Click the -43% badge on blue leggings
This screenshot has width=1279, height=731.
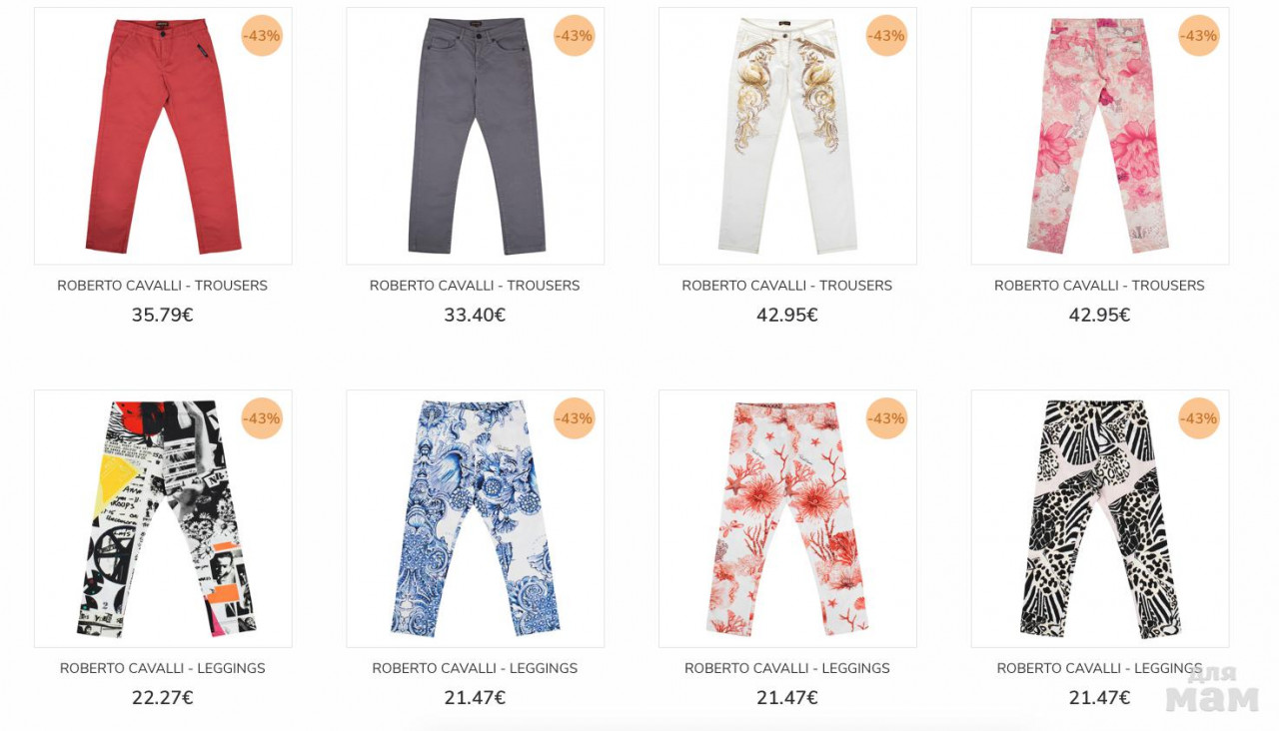pyautogui.click(x=575, y=418)
